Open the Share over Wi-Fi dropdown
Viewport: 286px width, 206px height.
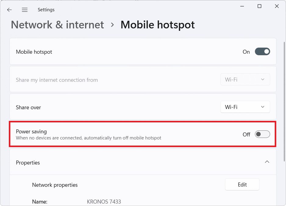point(245,107)
